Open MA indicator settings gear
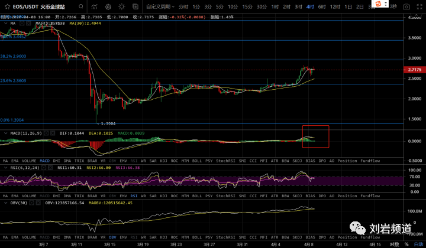The image size is (426, 248). [x=22, y=23]
